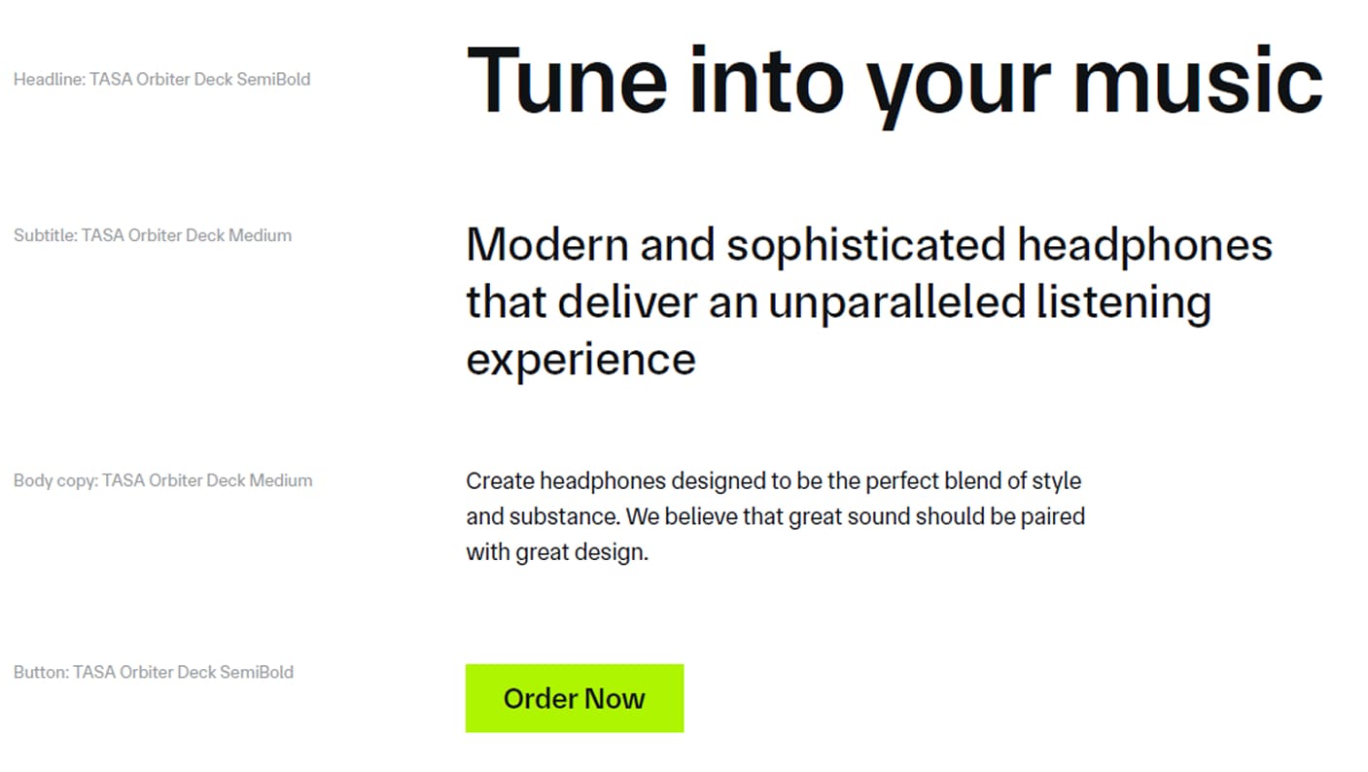Click the 'Subtitle: TASA Orbiter Deck Medium' label

[153, 235]
